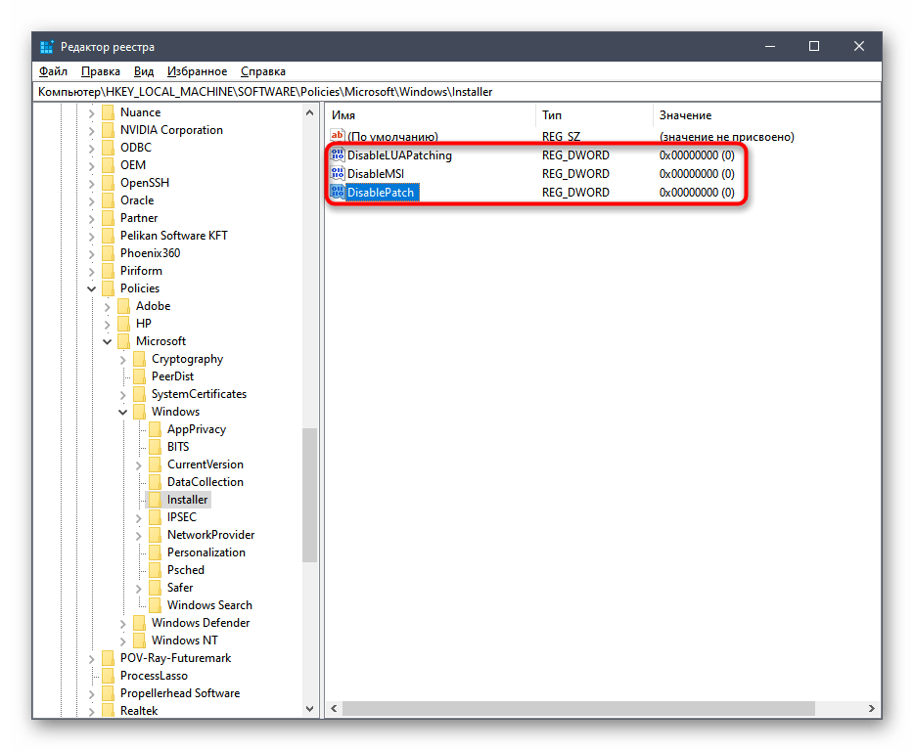
Task: Expand the CurrentVersion tree node
Action: click(x=139, y=464)
